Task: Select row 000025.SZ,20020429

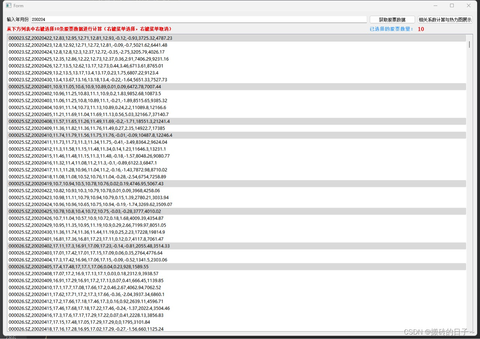Action: click(x=237, y=225)
